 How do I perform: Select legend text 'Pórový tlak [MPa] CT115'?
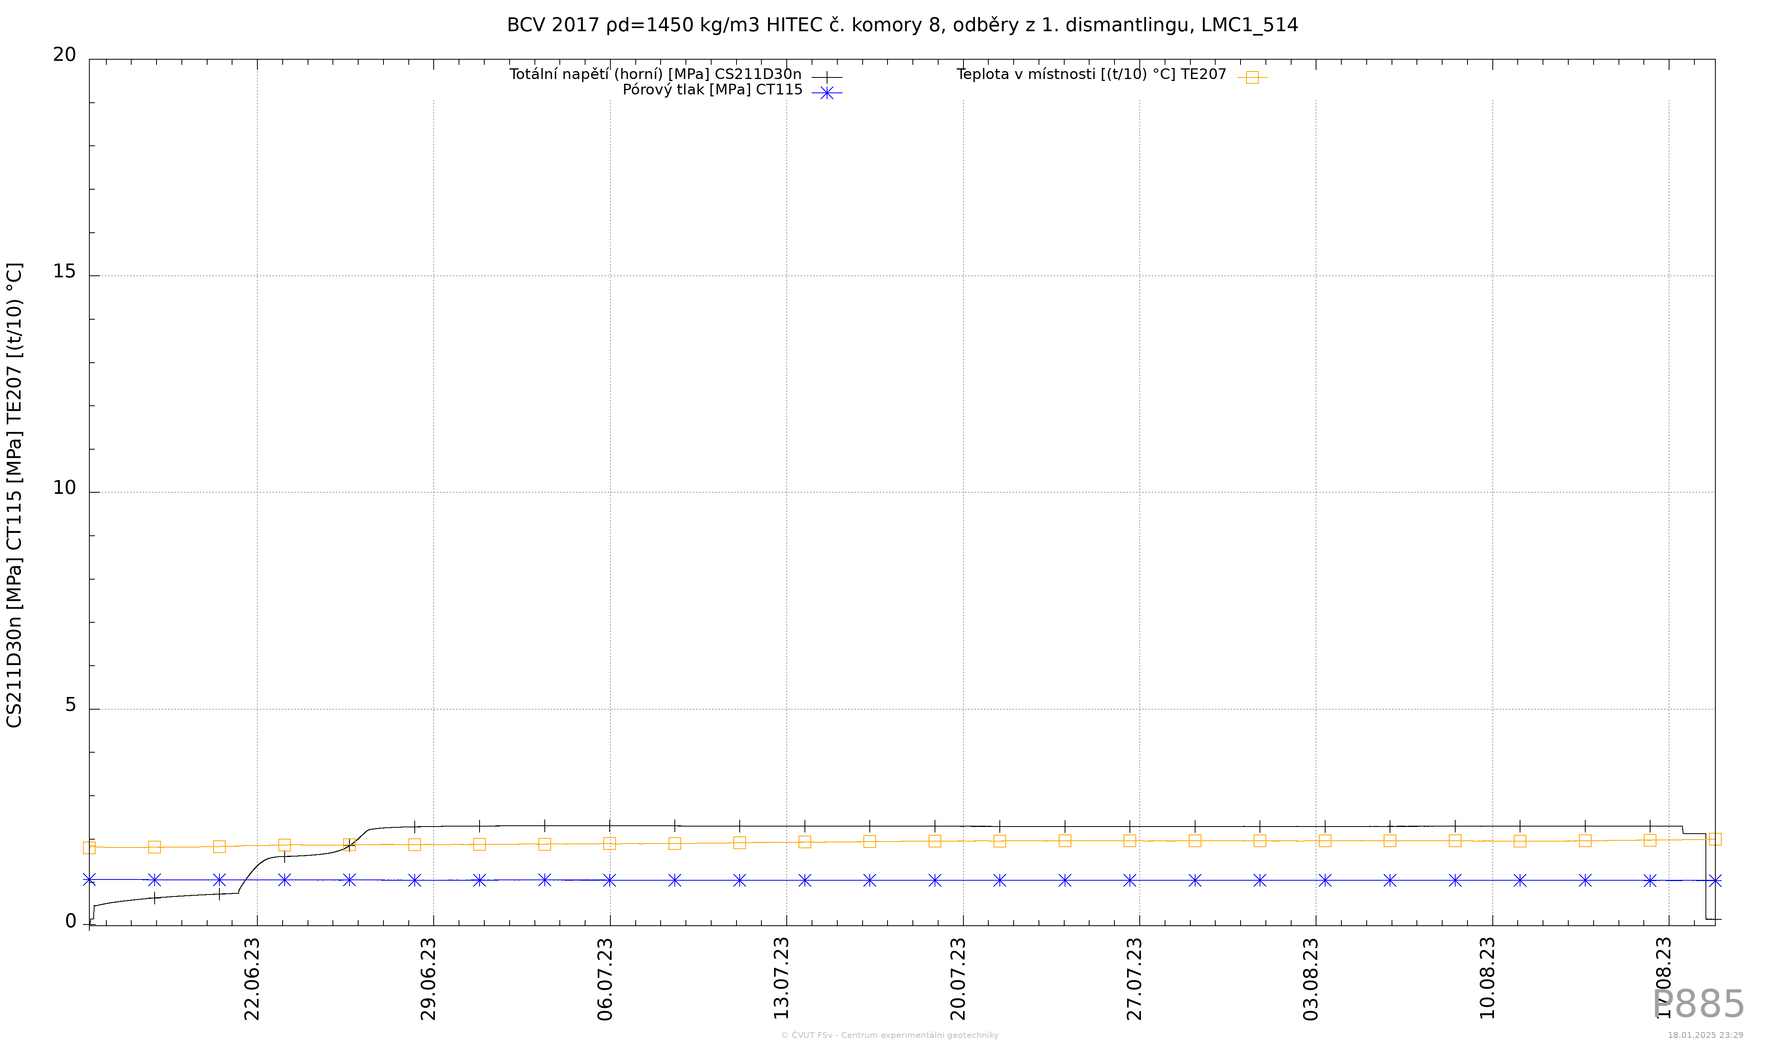pyautogui.click(x=712, y=90)
